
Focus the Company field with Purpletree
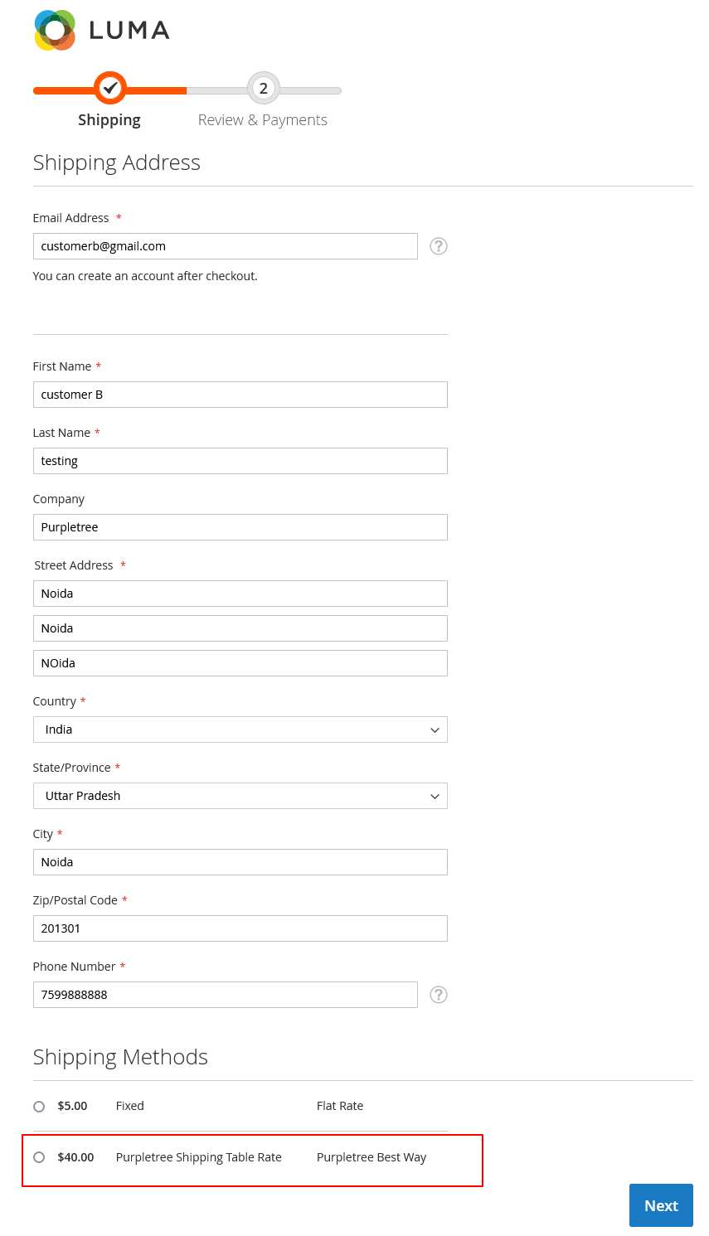point(240,527)
